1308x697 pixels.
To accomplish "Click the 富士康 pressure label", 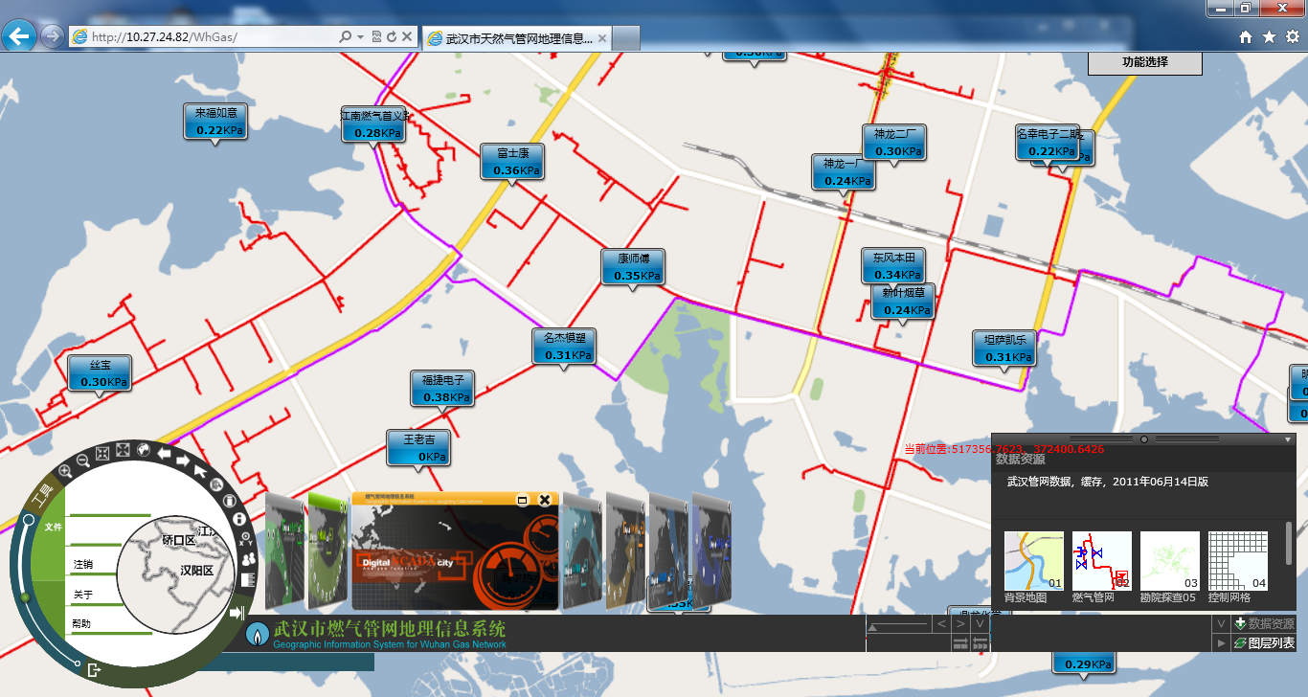I will (512, 161).
